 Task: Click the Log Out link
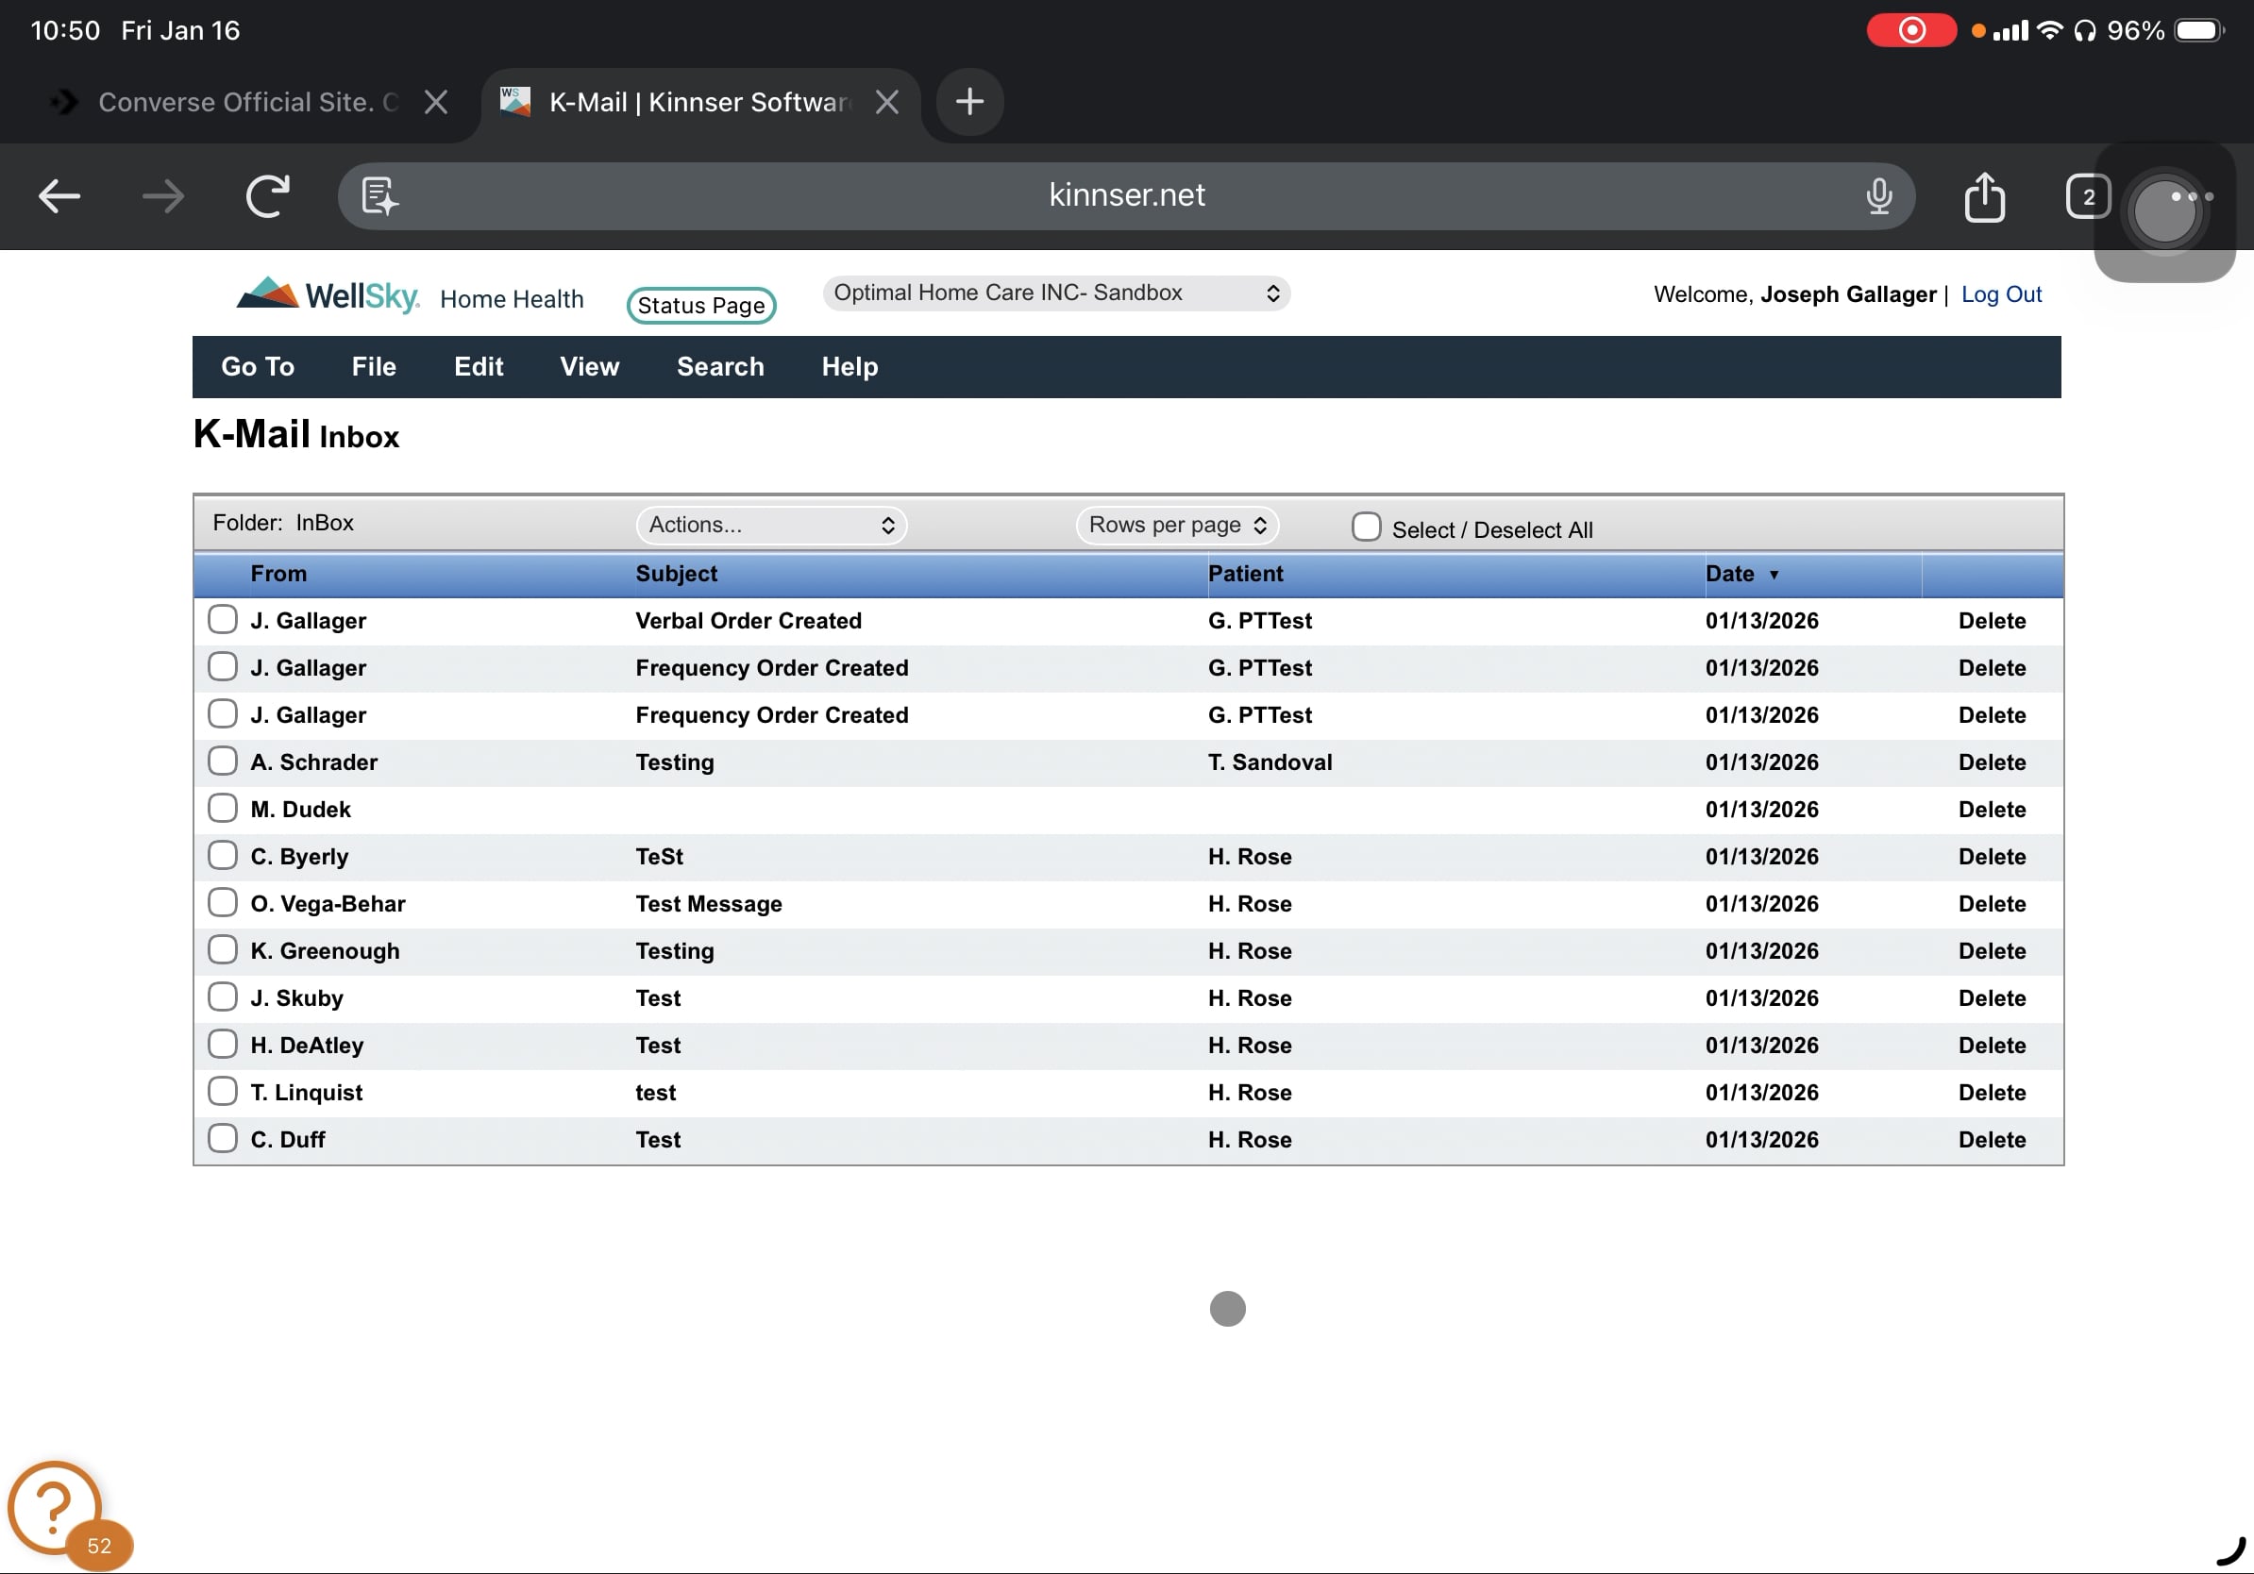tap(2001, 294)
